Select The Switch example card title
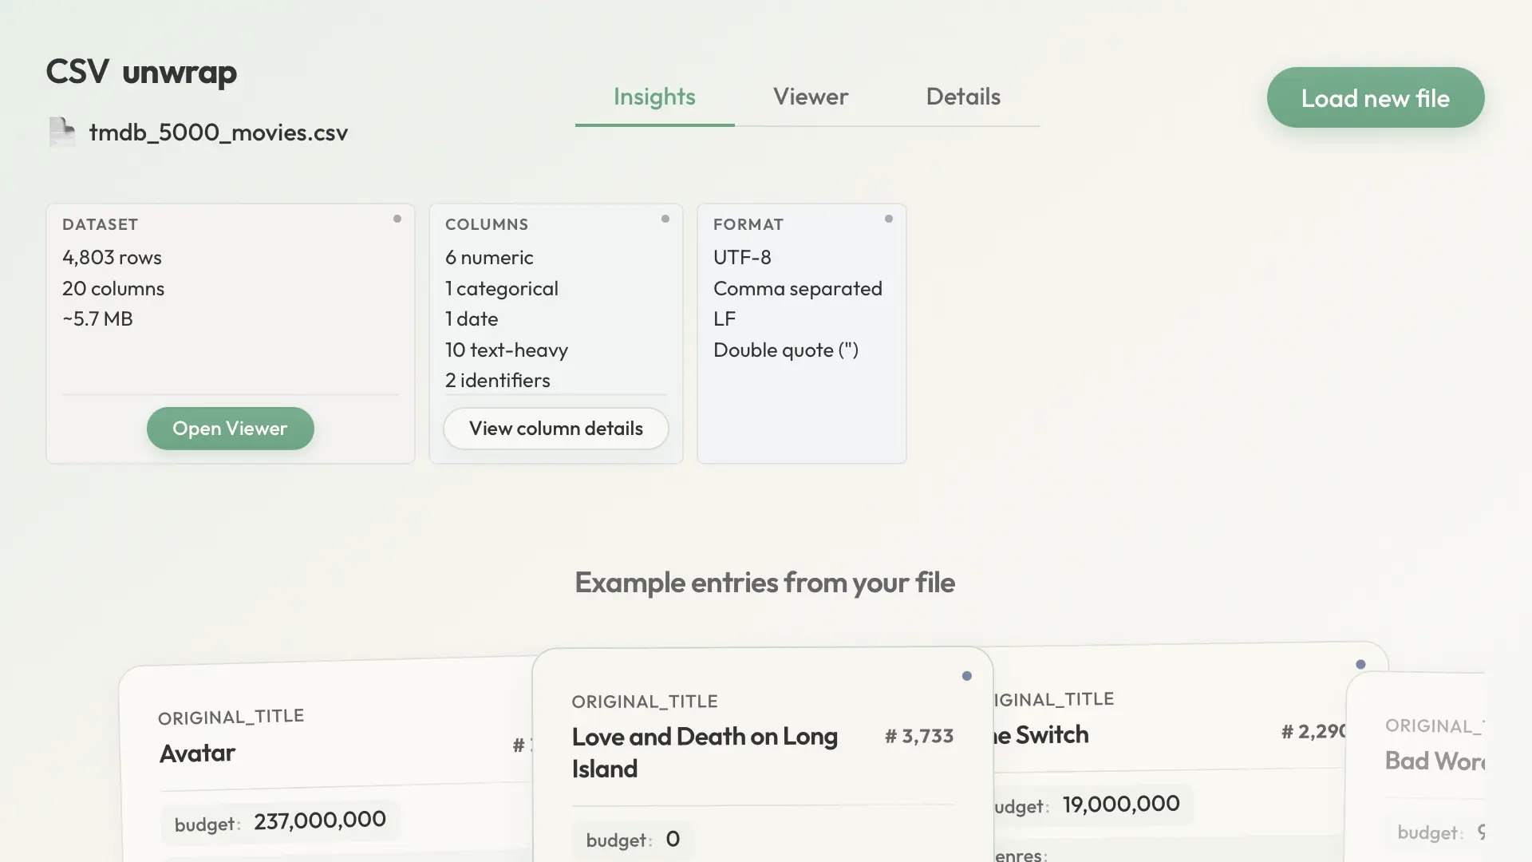This screenshot has height=862, width=1532. click(1040, 734)
